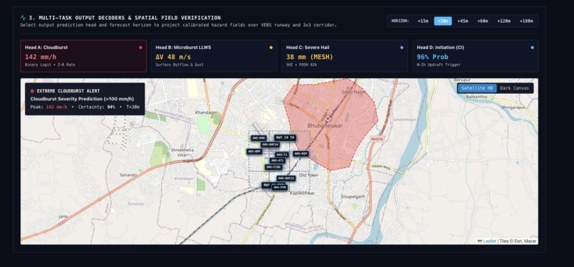Choose the Head A: Cloudburst card
The width and height of the screenshot is (574, 267).
(83, 56)
